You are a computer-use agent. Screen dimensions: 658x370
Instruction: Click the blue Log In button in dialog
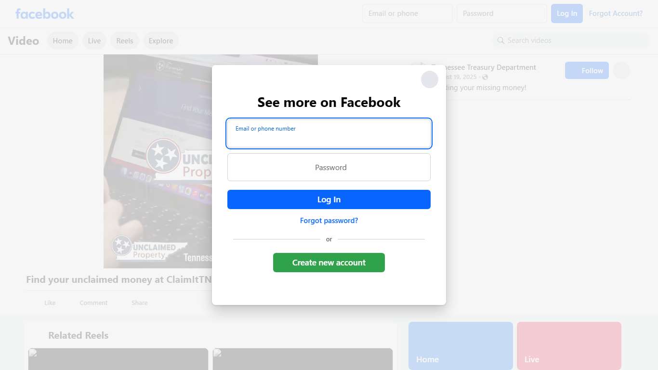point(329,199)
